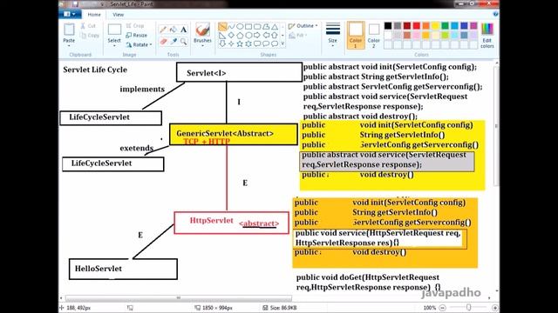Click the zoom out minus button

442,307
